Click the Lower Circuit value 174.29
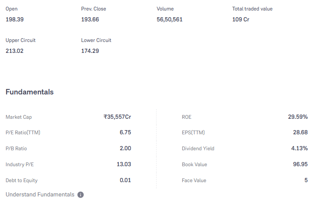316x209 pixels. coord(90,51)
